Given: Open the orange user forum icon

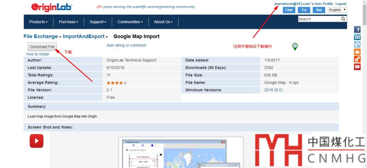Looking at the screenshot, I should click(x=357, y=52).
